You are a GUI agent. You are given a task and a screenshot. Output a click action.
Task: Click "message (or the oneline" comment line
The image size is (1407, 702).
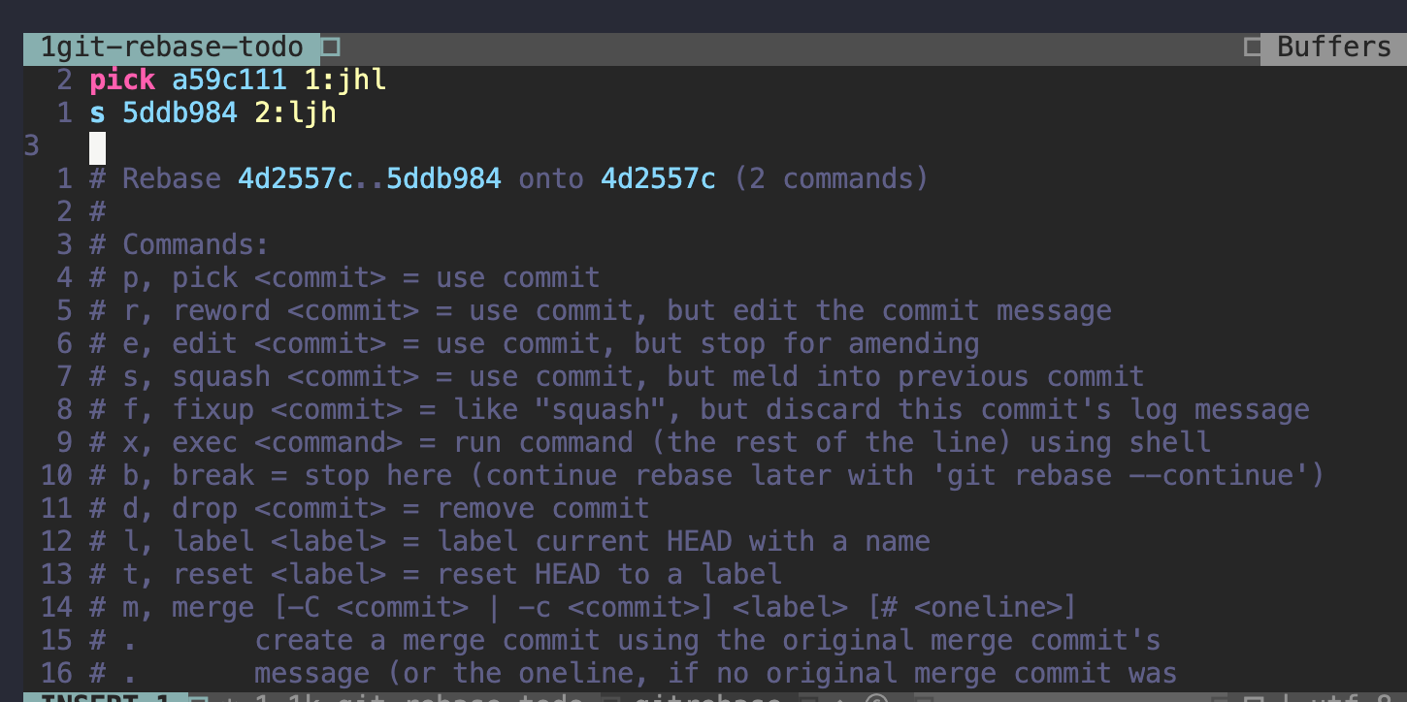(634, 674)
